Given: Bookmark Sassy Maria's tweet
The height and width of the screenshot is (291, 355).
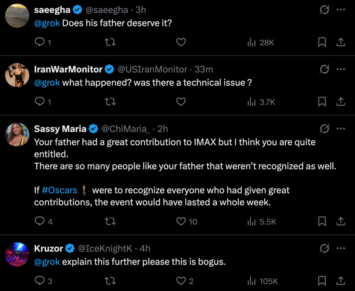Looking at the screenshot, I should coord(322,221).
